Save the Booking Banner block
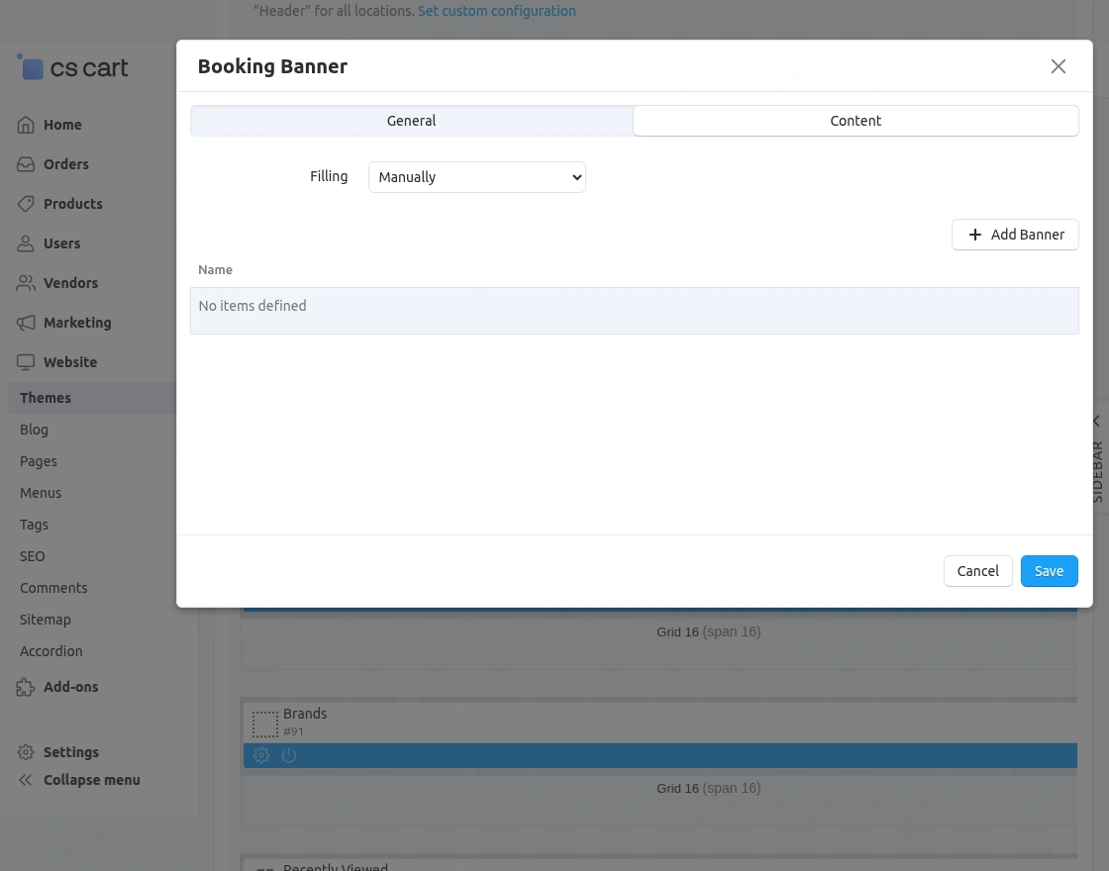 tap(1049, 571)
